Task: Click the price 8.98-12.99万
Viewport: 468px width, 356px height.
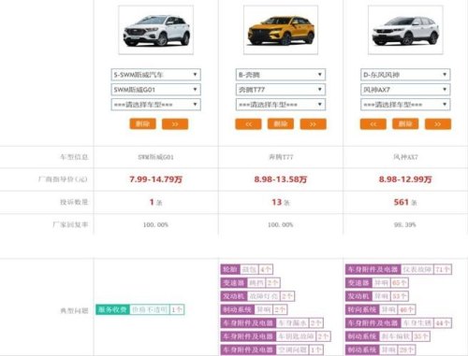Action: [x=405, y=179]
